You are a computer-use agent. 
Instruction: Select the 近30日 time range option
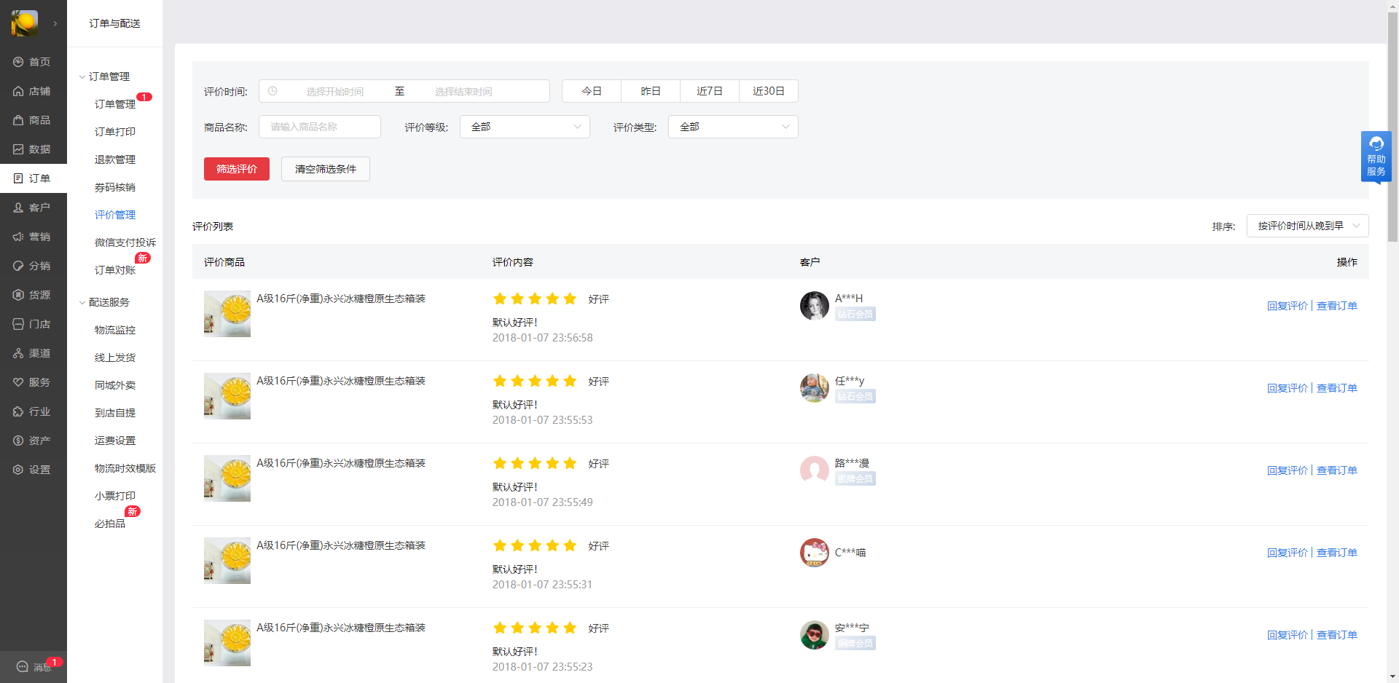click(768, 91)
